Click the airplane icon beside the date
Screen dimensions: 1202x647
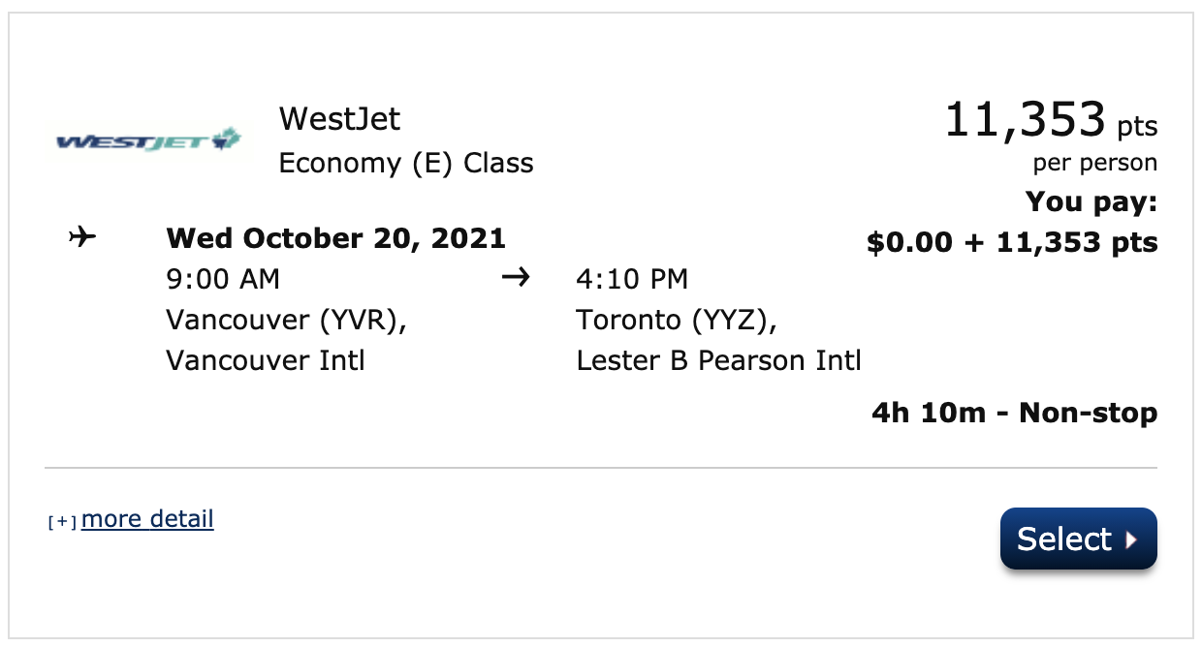click(x=83, y=237)
